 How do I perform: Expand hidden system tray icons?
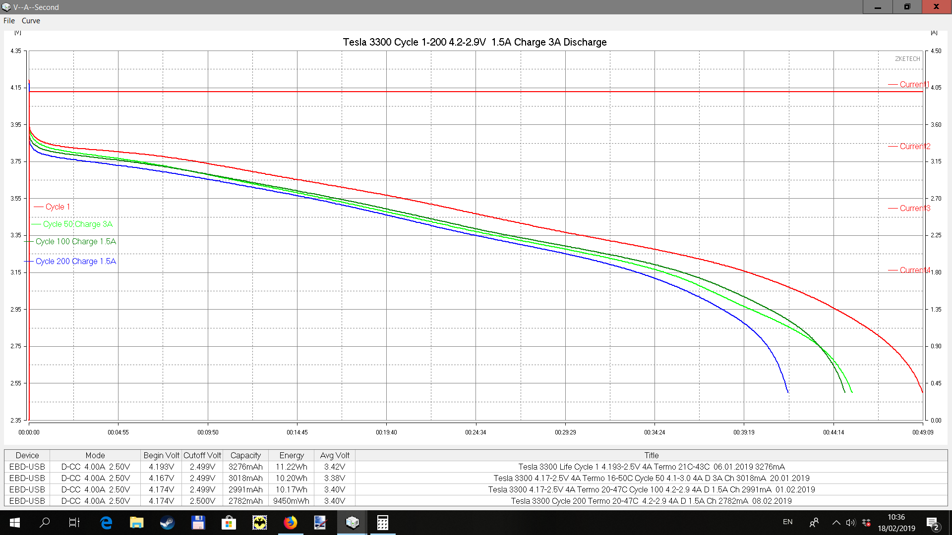click(x=836, y=523)
